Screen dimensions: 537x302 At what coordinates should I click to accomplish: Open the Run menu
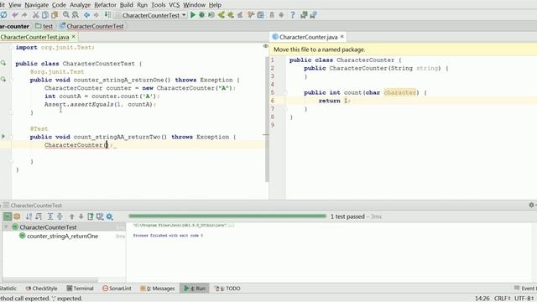142,5
